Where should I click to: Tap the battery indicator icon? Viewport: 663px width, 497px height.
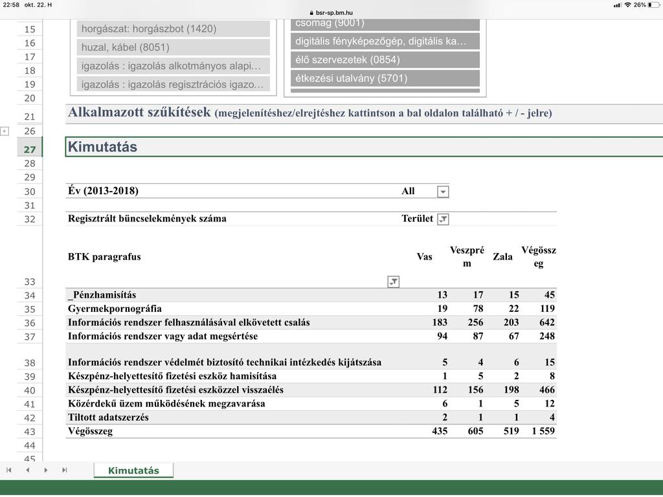tap(653, 5)
